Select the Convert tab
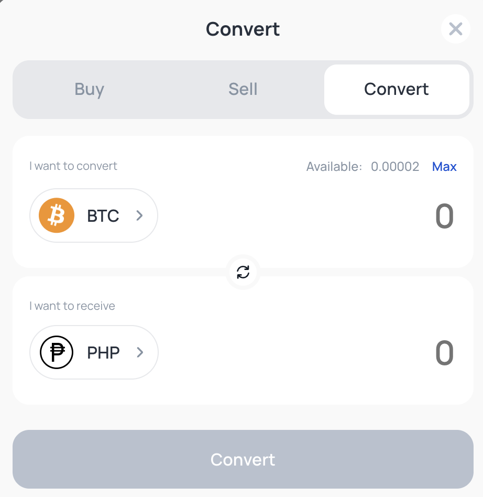This screenshot has width=483, height=497. click(396, 89)
